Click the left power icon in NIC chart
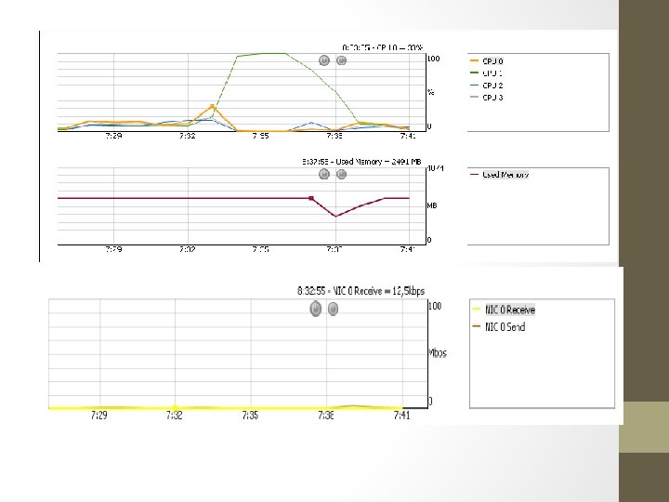 coord(315,309)
